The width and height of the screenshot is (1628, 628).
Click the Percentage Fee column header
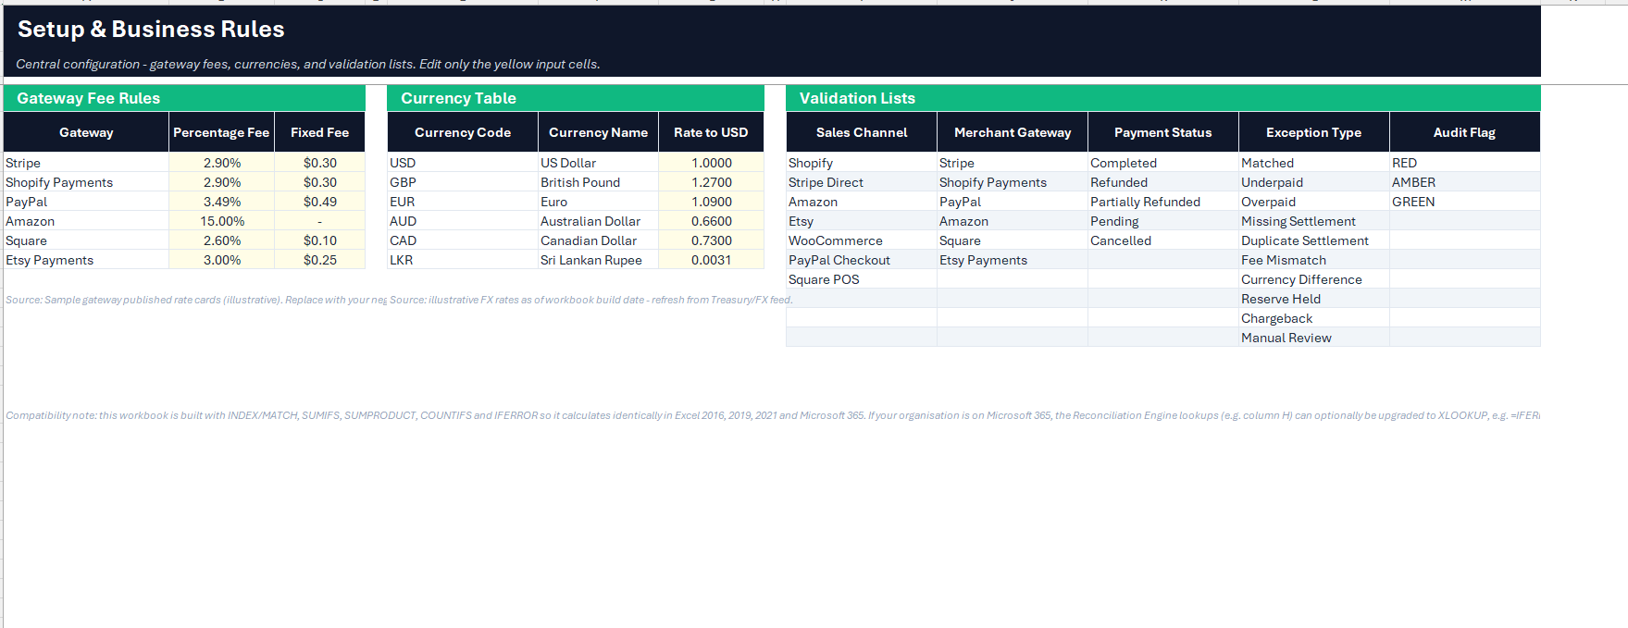221,132
